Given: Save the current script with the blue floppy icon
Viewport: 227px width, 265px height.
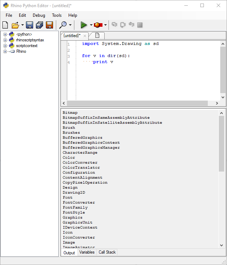Looking at the screenshot, I should 30,25.
